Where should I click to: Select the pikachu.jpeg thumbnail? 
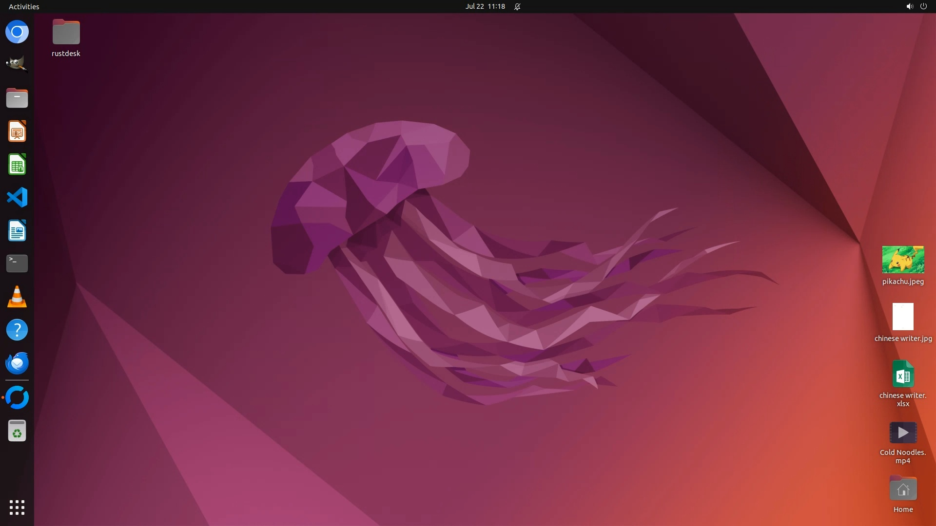tap(903, 260)
